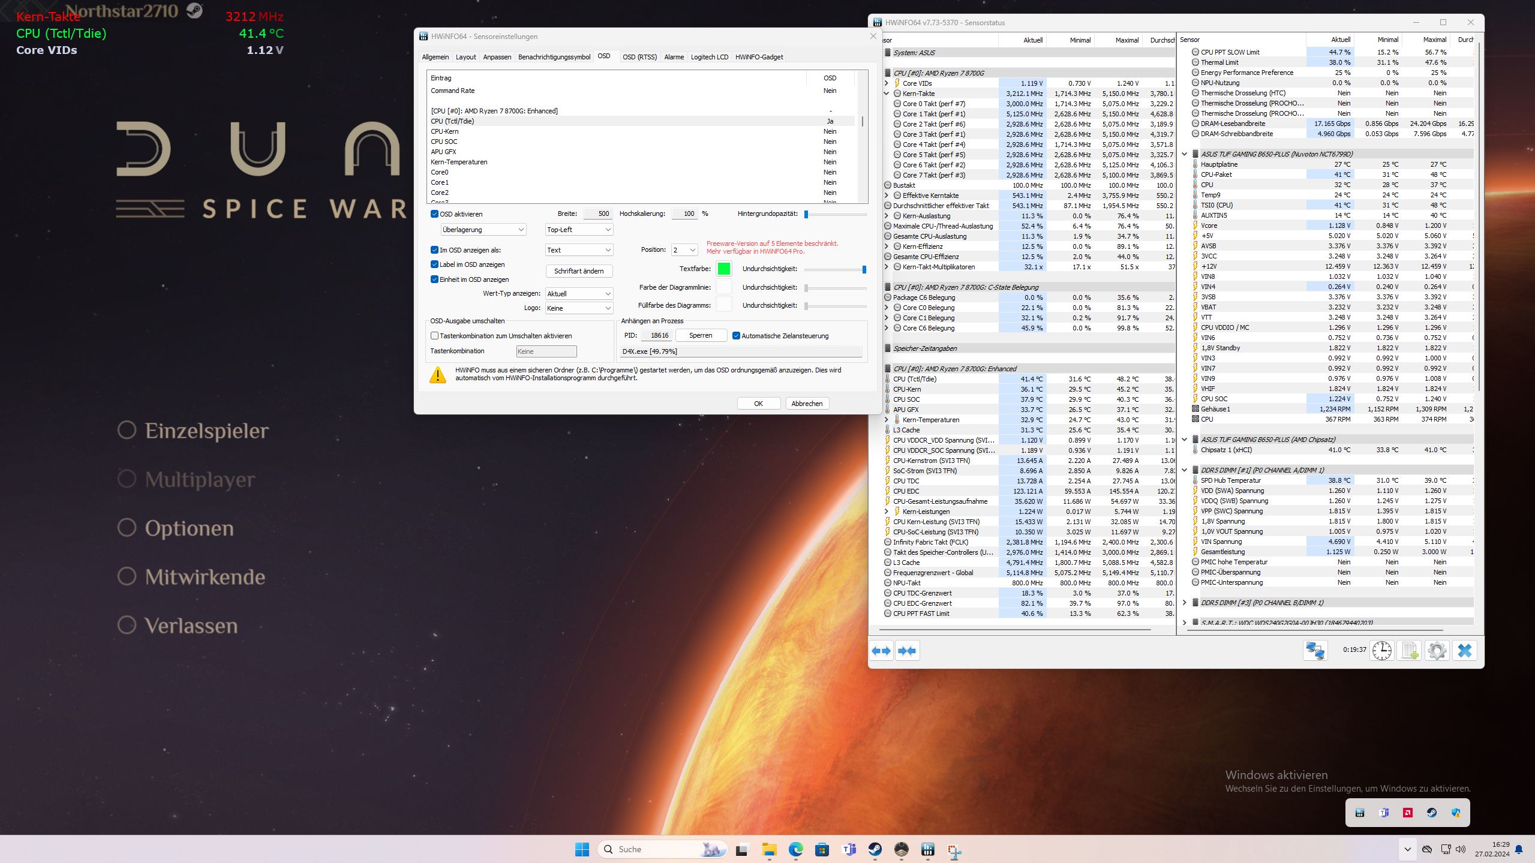Toggle 'Einheit im OSD anzeigen' checkbox
Image resolution: width=1535 pixels, height=863 pixels.
tap(434, 279)
